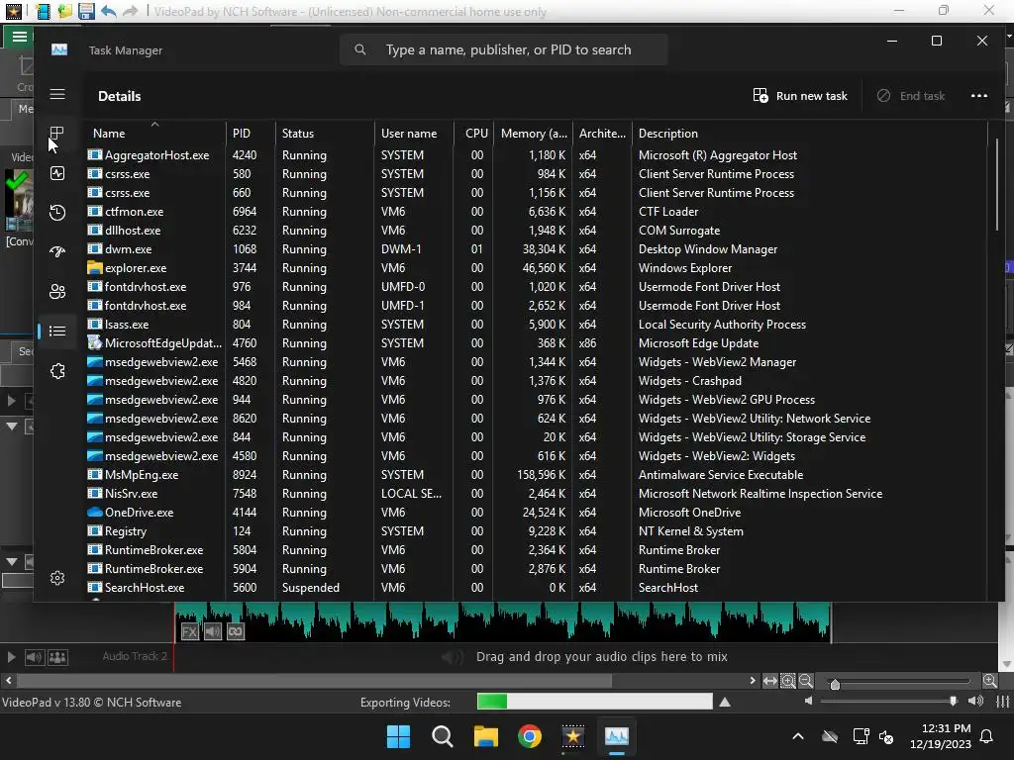Image resolution: width=1014 pixels, height=760 pixels.
Task: Click the Task Manager search magnifier icon
Action: click(x=360, y=49)
